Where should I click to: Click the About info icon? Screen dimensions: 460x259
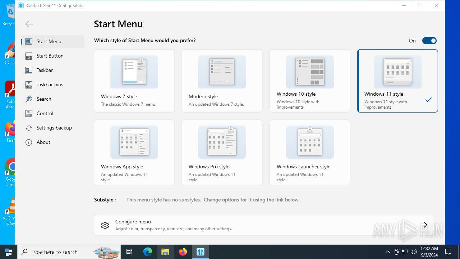click(x=29, y=142)
